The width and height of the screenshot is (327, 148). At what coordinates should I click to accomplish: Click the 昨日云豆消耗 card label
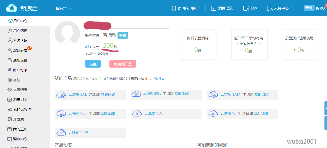(x=198, y=38)
